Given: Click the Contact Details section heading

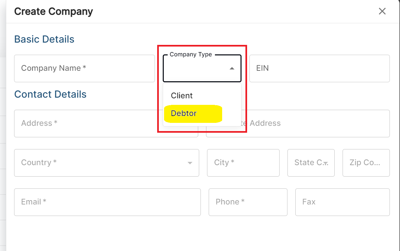Looking at the screenshot, I should click(x=50, y=94).
